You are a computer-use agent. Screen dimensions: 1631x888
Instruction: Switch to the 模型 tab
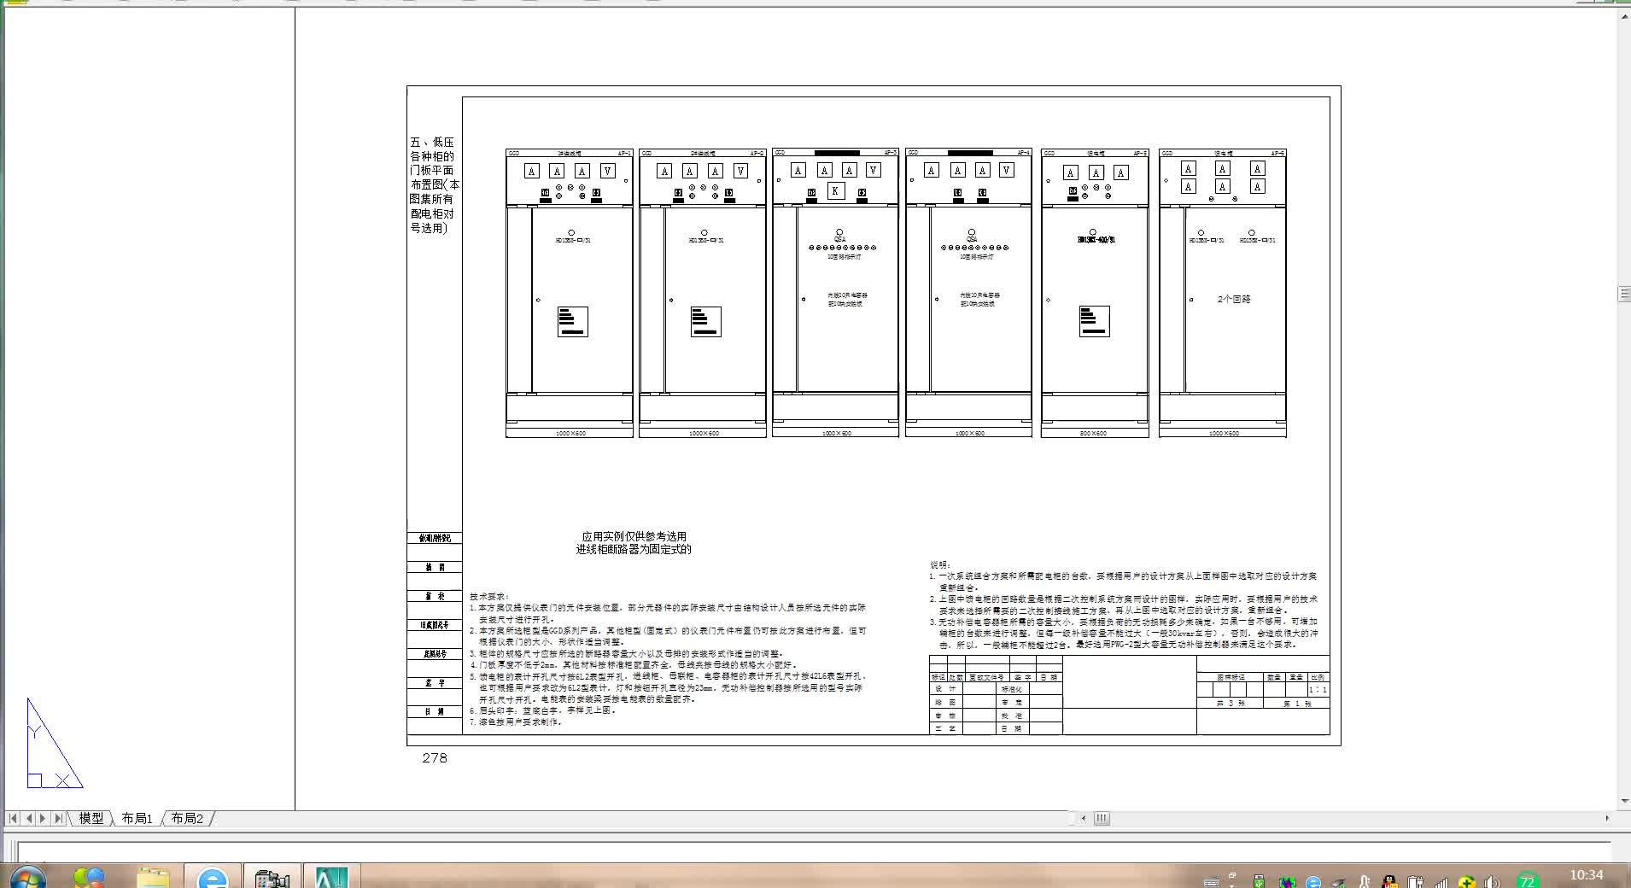91,818
